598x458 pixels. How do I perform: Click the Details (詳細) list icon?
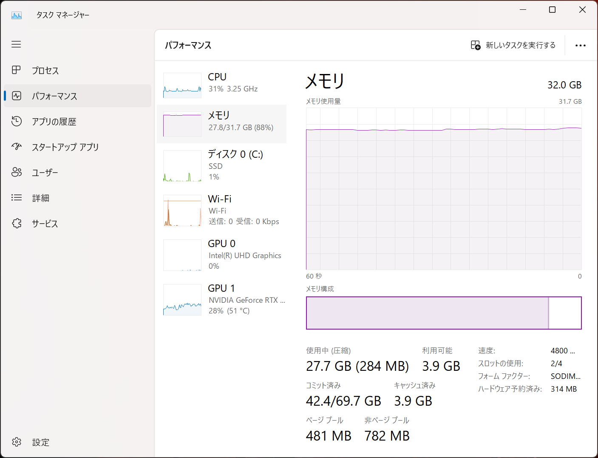17,198
